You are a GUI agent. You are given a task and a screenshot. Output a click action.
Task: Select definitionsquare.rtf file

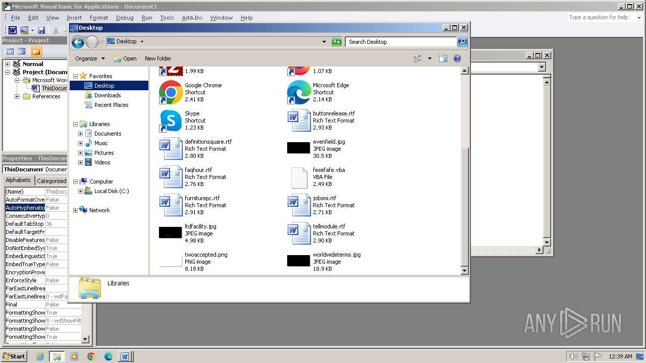[196, 149]
